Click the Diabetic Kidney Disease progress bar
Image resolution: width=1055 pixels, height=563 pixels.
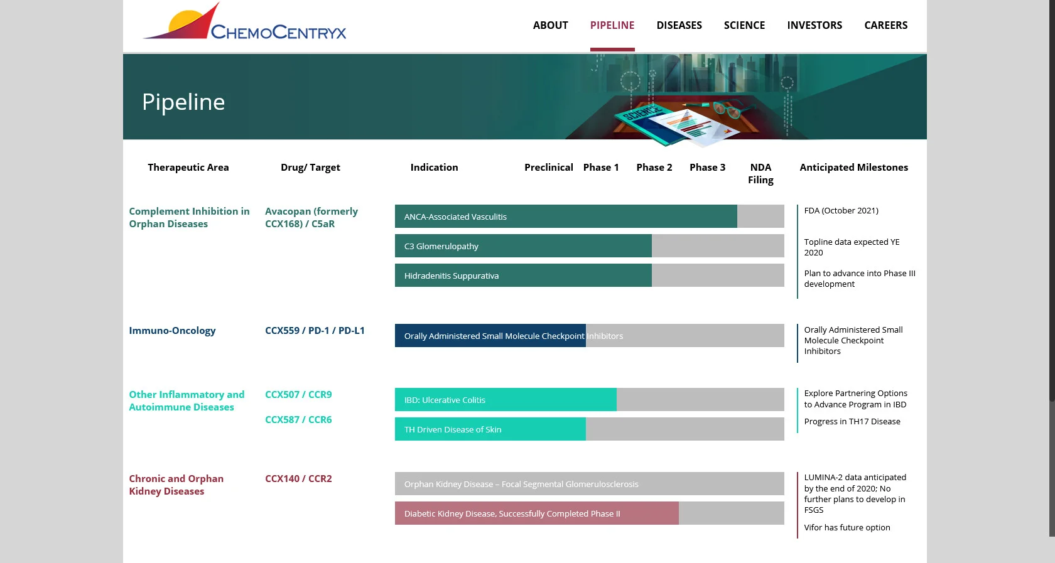coord(590,513)
